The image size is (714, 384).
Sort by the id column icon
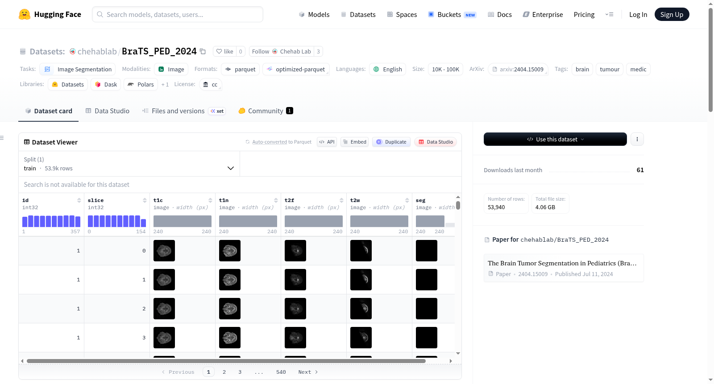click(x=79, y=200)
